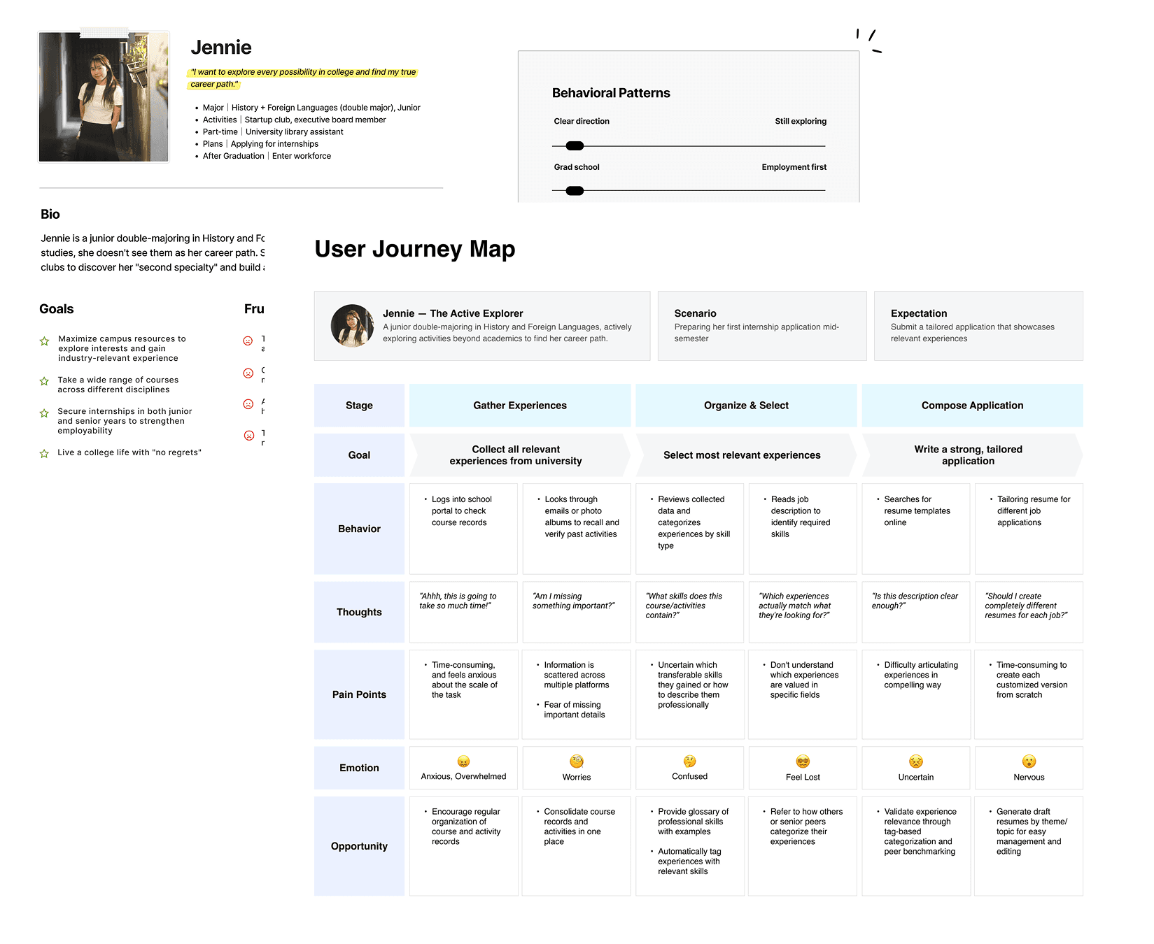Click star icon beside Secure internships goal
Viewport: 1154px width, 944px height.
pyautogui.click(x=44, y=413)
